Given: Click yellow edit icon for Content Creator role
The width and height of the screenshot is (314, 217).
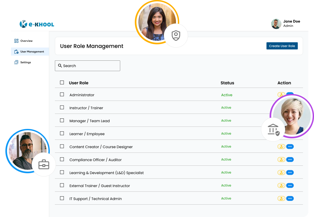Looking at the screenshot, I should point(281,147).
